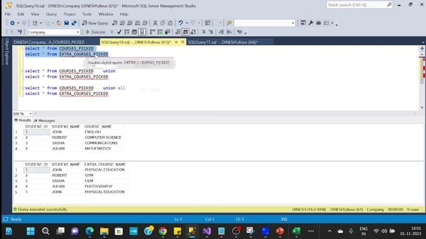Open the wrench Properties icon
Image resolution: width=426 pixels, height=239 pixels.
click(311, 23)
